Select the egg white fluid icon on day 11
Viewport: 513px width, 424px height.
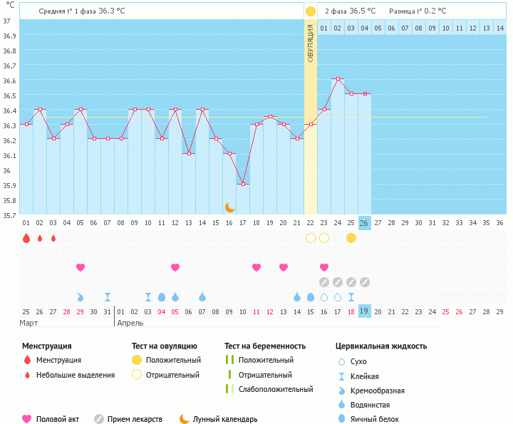162,297
